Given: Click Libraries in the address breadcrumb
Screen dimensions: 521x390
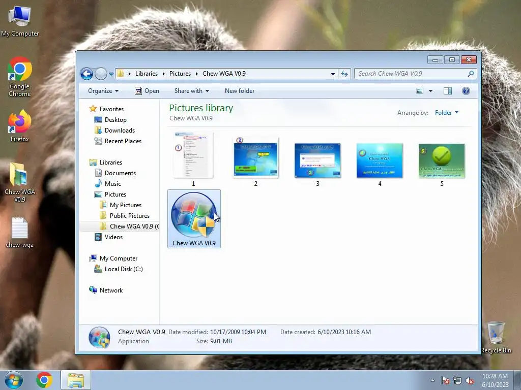Looking at the screenshot, I should click(x=146, y=74).
